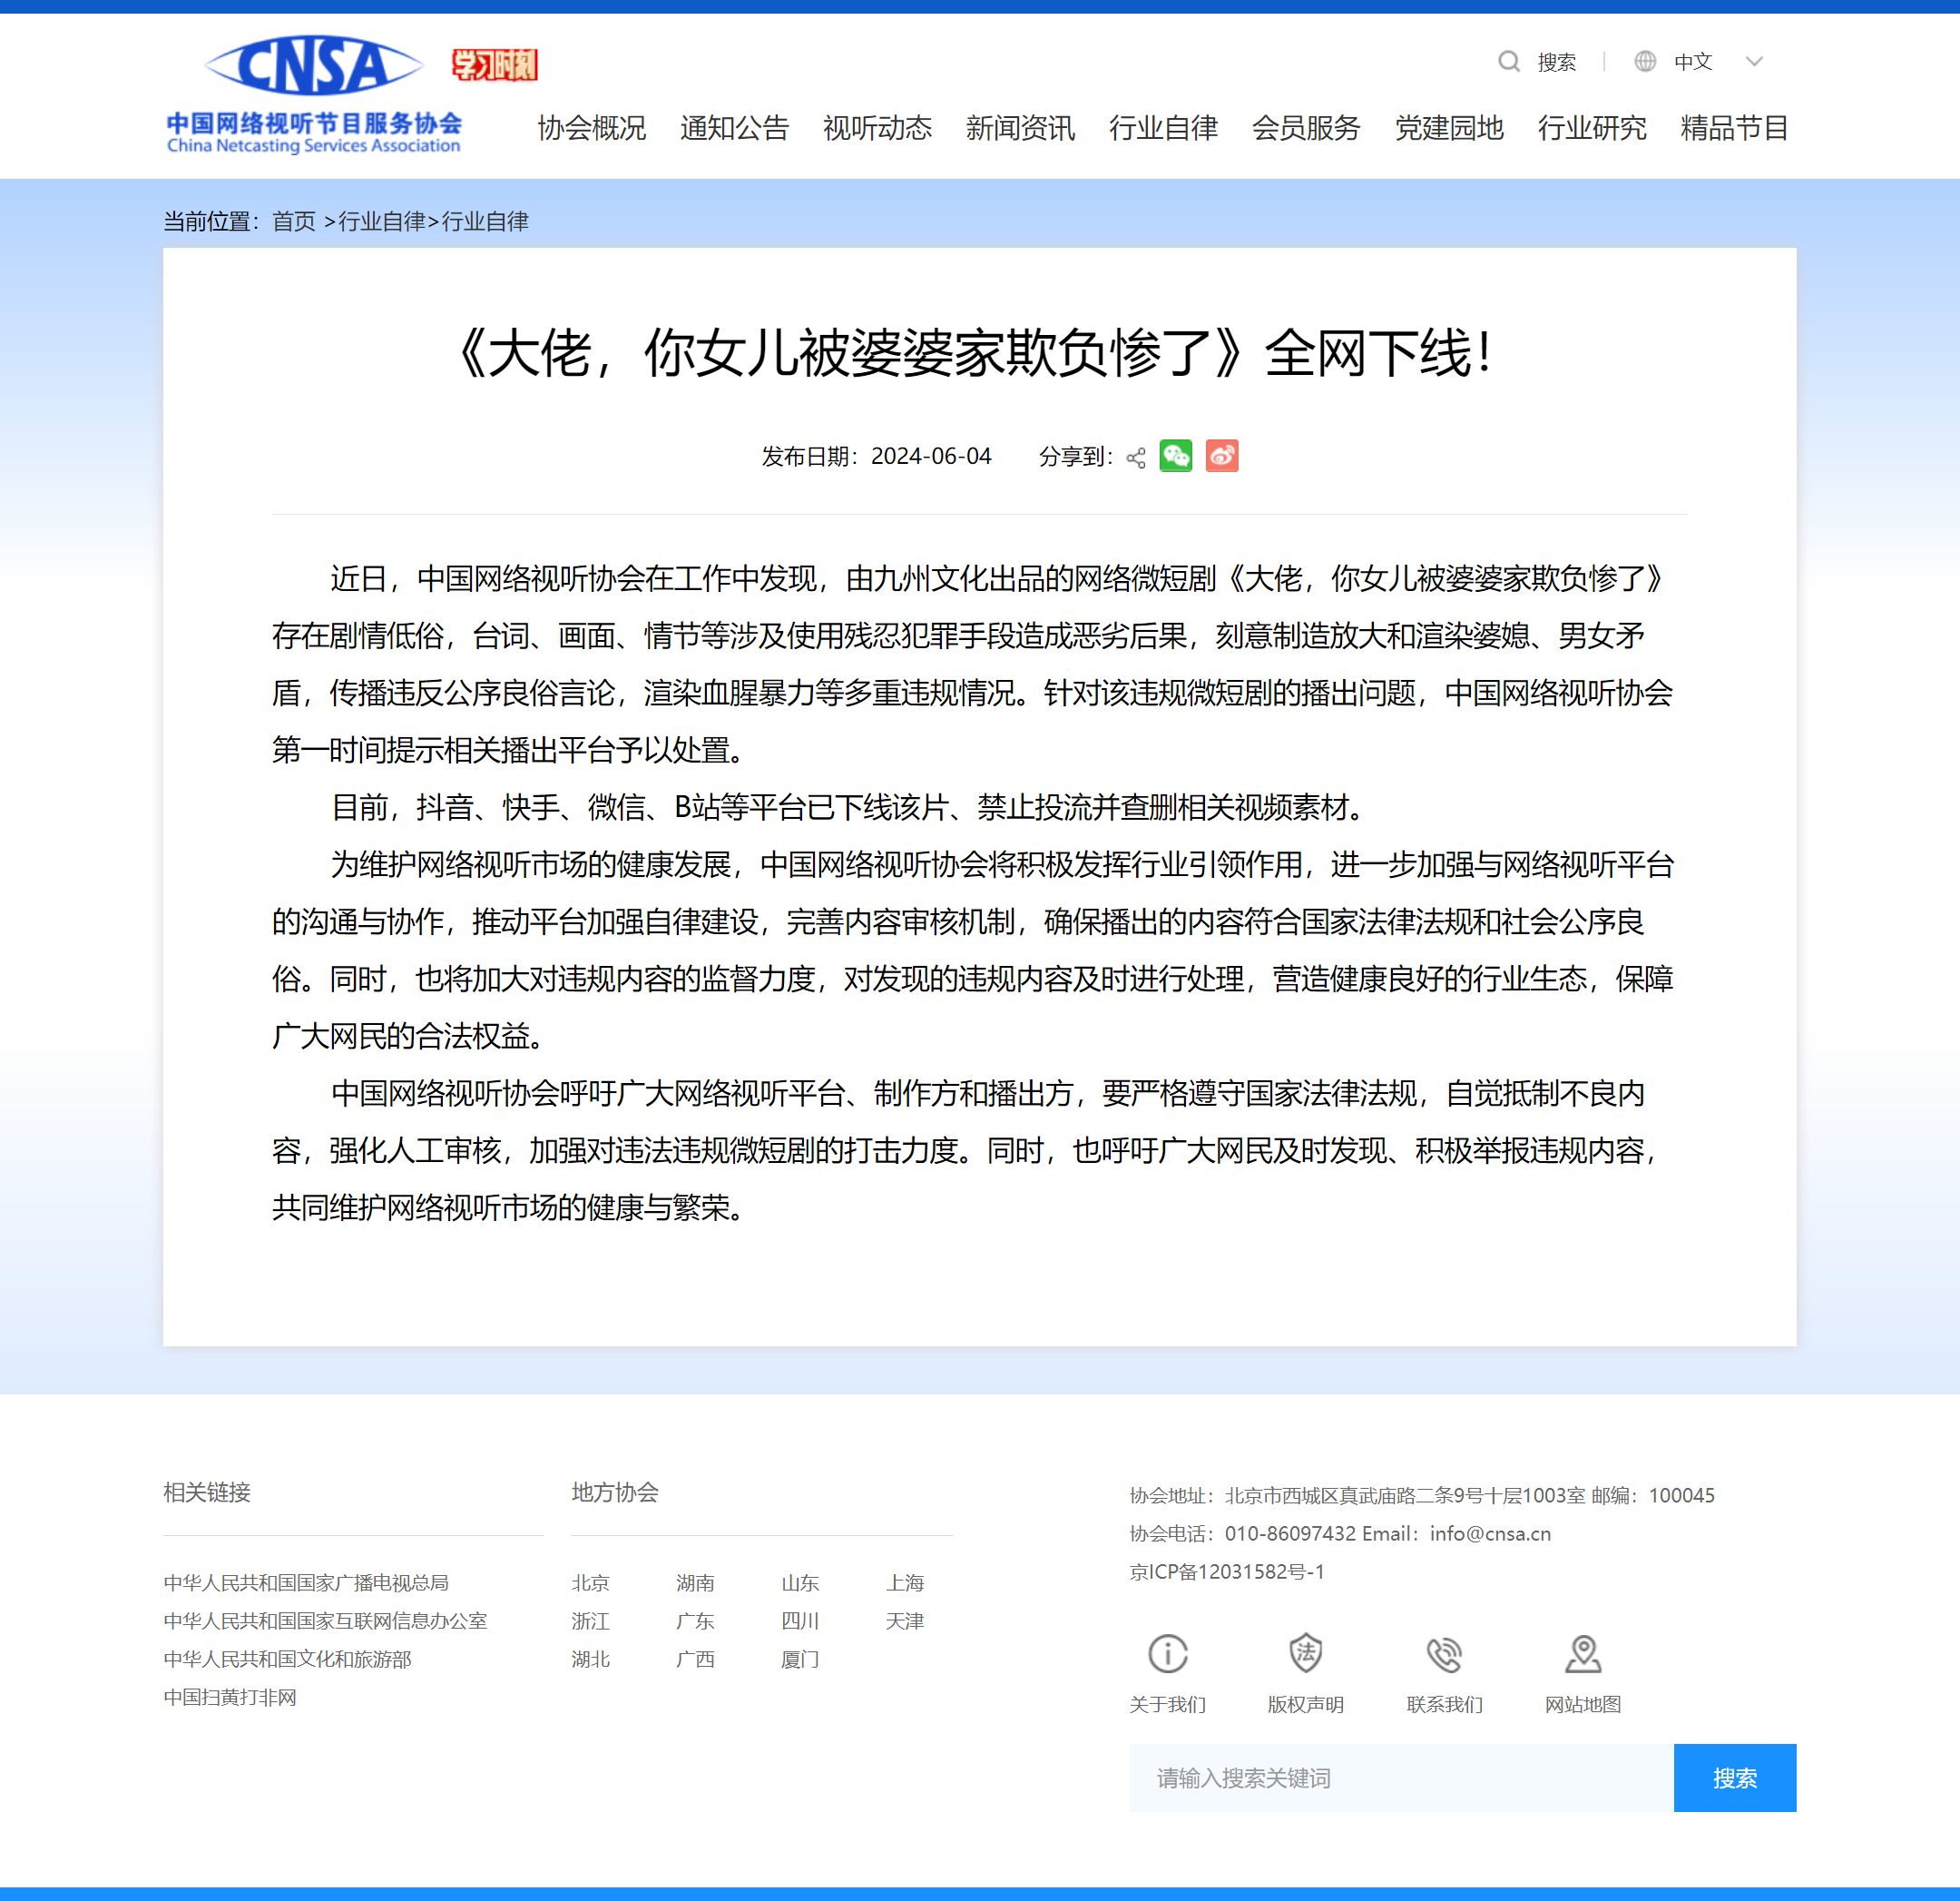Open the 网站地图 map pin icon
This screenshot has height=1901, width=1960.
tap(1583, 1654)
